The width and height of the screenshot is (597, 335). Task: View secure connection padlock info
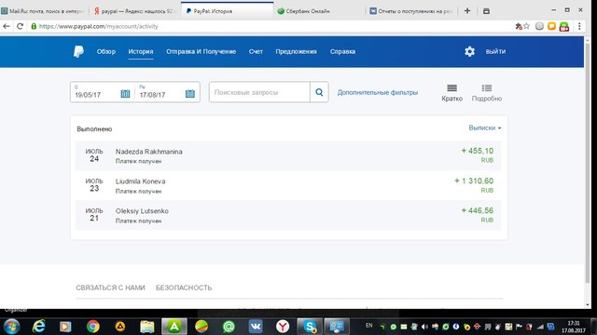tap(34, 26)
